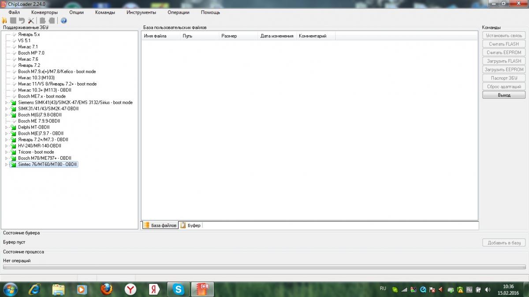The image size is (529, 297).
Task: Click the Загрузить EEPROM button
Action: pos(504,70)
